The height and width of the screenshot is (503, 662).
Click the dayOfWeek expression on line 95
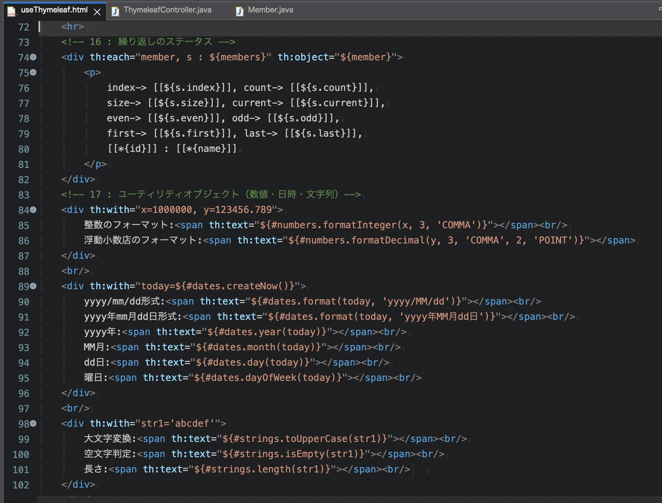(268, 378)
